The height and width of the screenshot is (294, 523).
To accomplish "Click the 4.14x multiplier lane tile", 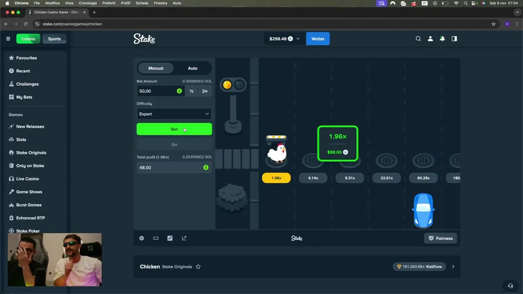I will 313,178.
